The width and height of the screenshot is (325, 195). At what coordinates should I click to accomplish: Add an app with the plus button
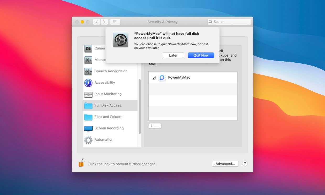[x=152, y=126]
